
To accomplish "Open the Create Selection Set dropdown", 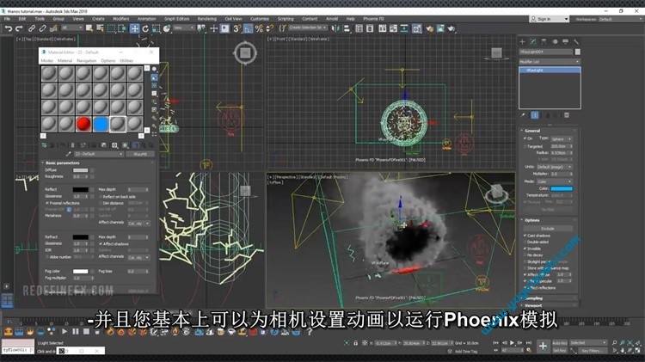I will tap(308, 28).
